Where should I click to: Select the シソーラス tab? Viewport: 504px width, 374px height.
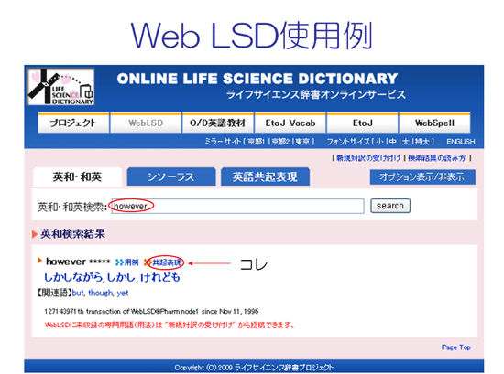point(171,176)
